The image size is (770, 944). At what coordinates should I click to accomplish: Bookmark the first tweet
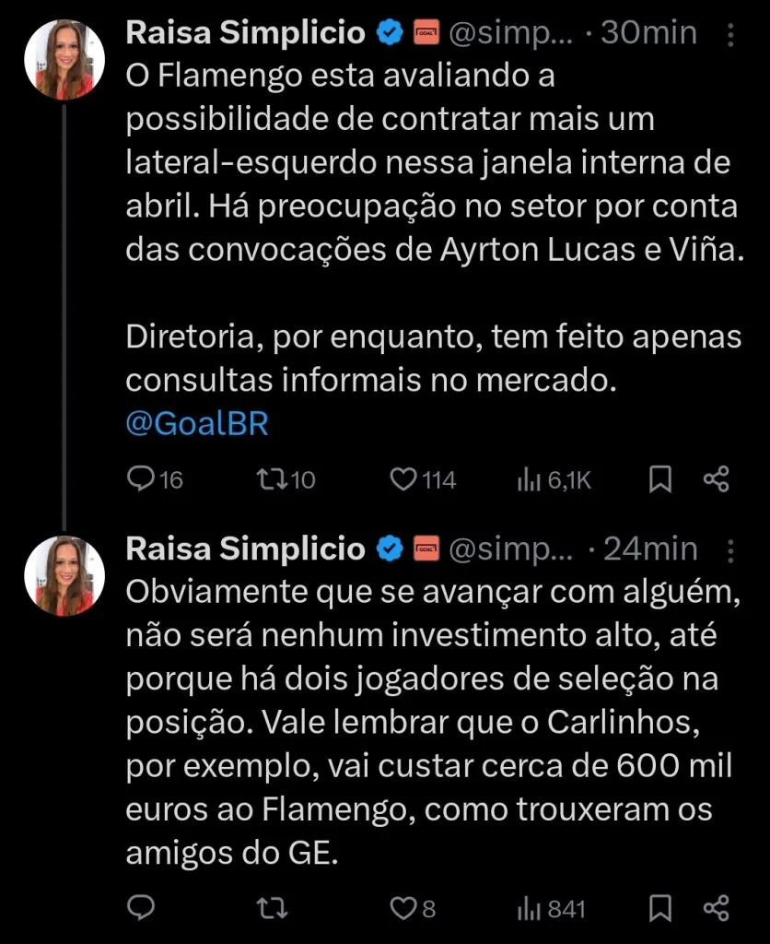660,479
